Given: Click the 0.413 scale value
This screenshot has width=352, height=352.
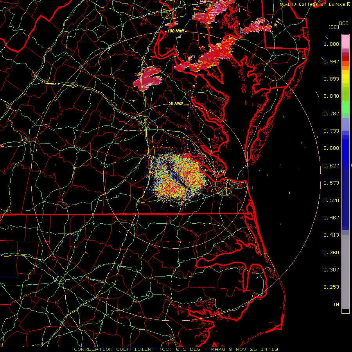Looking at the screenshot, I should (331, 235).
